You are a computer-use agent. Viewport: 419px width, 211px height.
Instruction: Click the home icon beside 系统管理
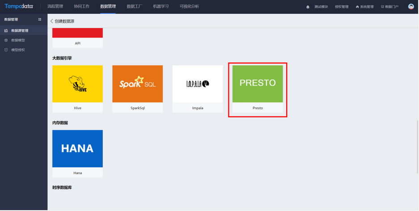[x=357, y=7]
